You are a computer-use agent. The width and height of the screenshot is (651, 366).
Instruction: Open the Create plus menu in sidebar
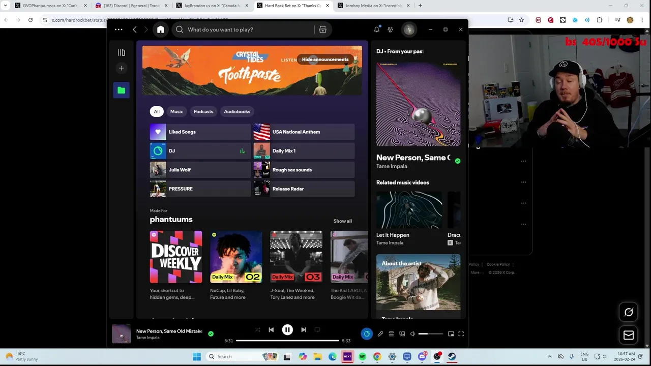coord(121,68)
